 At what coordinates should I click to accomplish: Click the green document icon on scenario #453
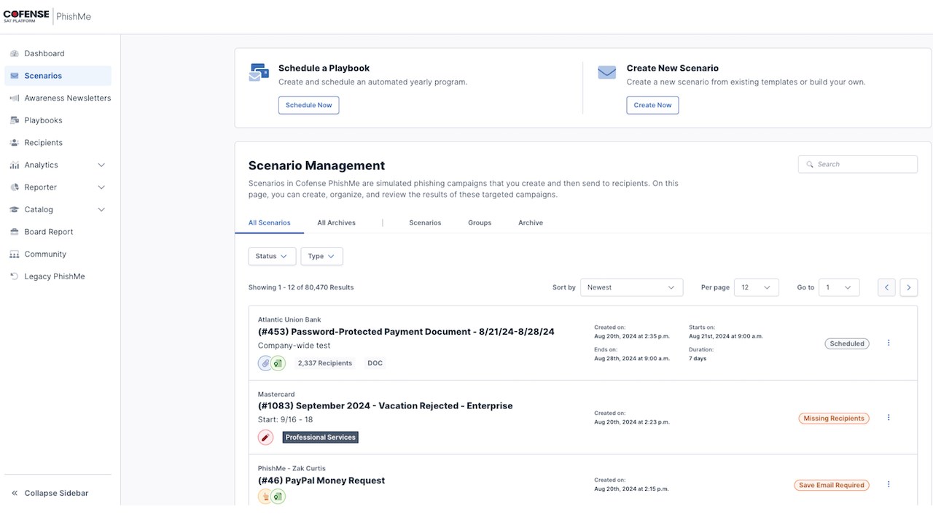[278, 363]
